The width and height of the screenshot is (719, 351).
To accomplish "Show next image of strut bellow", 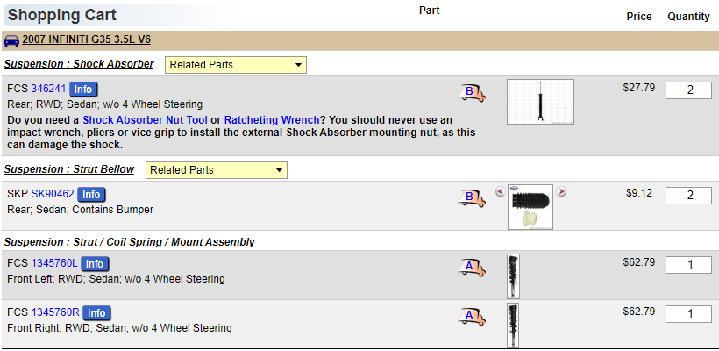I will [x=561, y=191].
